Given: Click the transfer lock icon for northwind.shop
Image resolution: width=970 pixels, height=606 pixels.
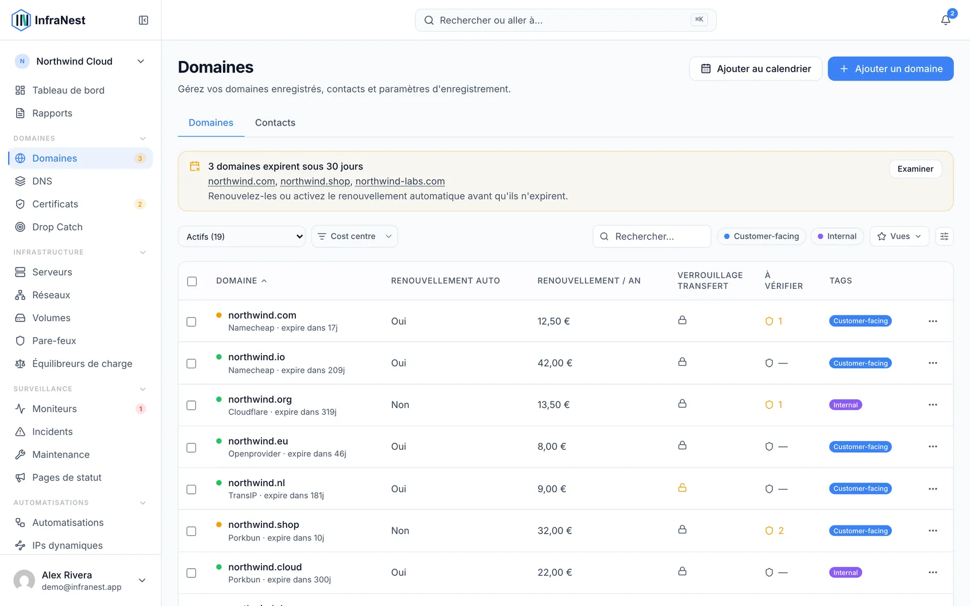Looking at the screenshot, I should coord(682,530).
